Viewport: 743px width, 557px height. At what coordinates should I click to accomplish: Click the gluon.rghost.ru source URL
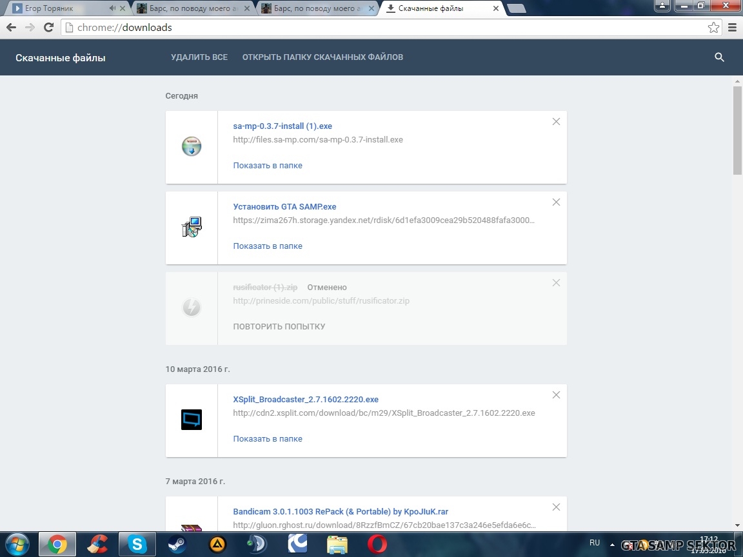click(x=384, y=525)
